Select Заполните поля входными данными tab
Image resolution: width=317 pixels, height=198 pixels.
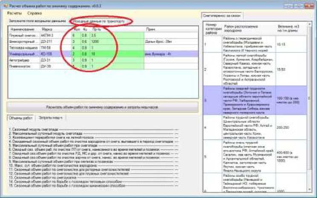point(37,20)
